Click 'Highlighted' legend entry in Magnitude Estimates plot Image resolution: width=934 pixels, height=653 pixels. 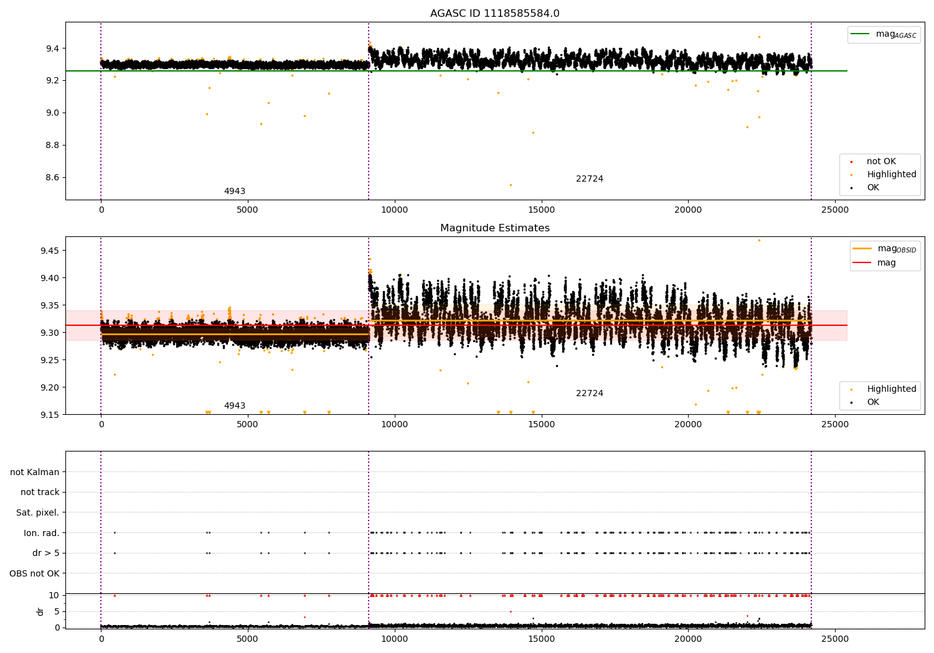coord(892,389)
